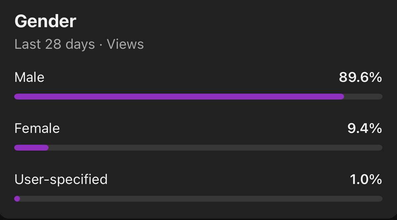The width and height of the screenshot is (397, 220).
Task: Click the dot separator in the subtitle
Action: tap(101, 45)
